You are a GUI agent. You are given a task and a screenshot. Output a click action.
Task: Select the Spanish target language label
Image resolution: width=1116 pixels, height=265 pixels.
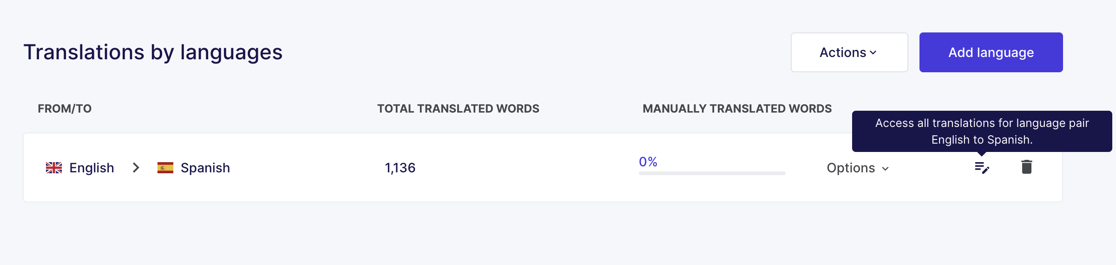click(205, 168)
